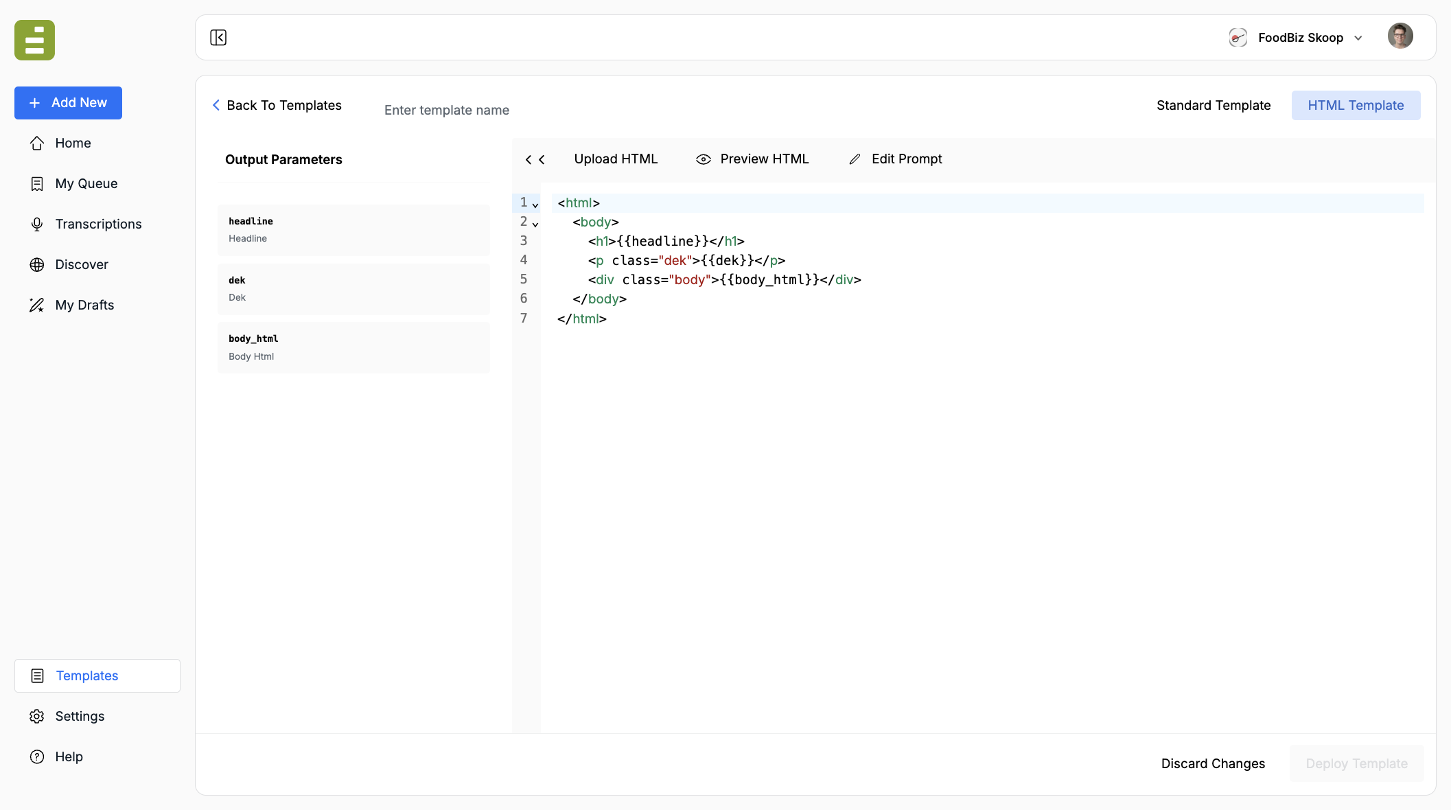The image size is (1451, 810).
Task: Click the eye icon beside Preview HTML
Action: pos(704,159)
